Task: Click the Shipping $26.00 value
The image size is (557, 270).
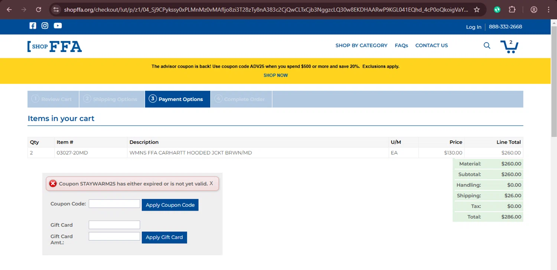Action: 512,196
